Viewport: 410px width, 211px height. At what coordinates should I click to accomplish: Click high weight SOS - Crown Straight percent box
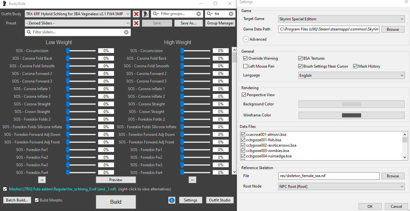click(221, 112)
